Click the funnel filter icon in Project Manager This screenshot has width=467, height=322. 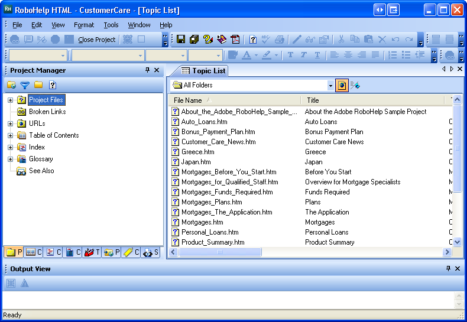(x=25, y=85)
